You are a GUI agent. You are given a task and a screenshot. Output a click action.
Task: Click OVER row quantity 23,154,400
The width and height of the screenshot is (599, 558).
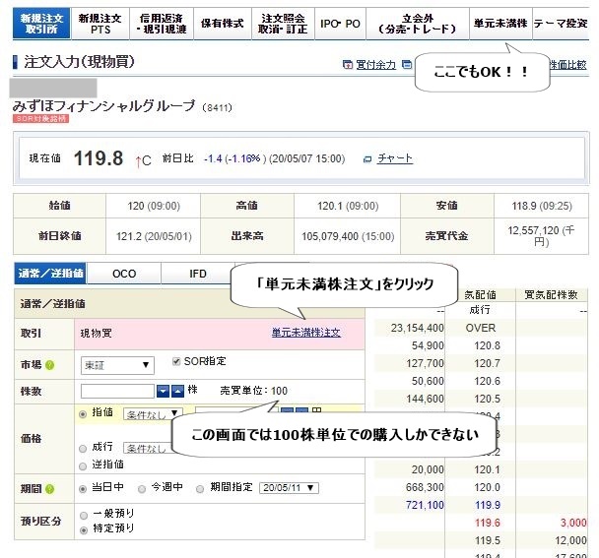pyautogui.click(x=418, y=328)
